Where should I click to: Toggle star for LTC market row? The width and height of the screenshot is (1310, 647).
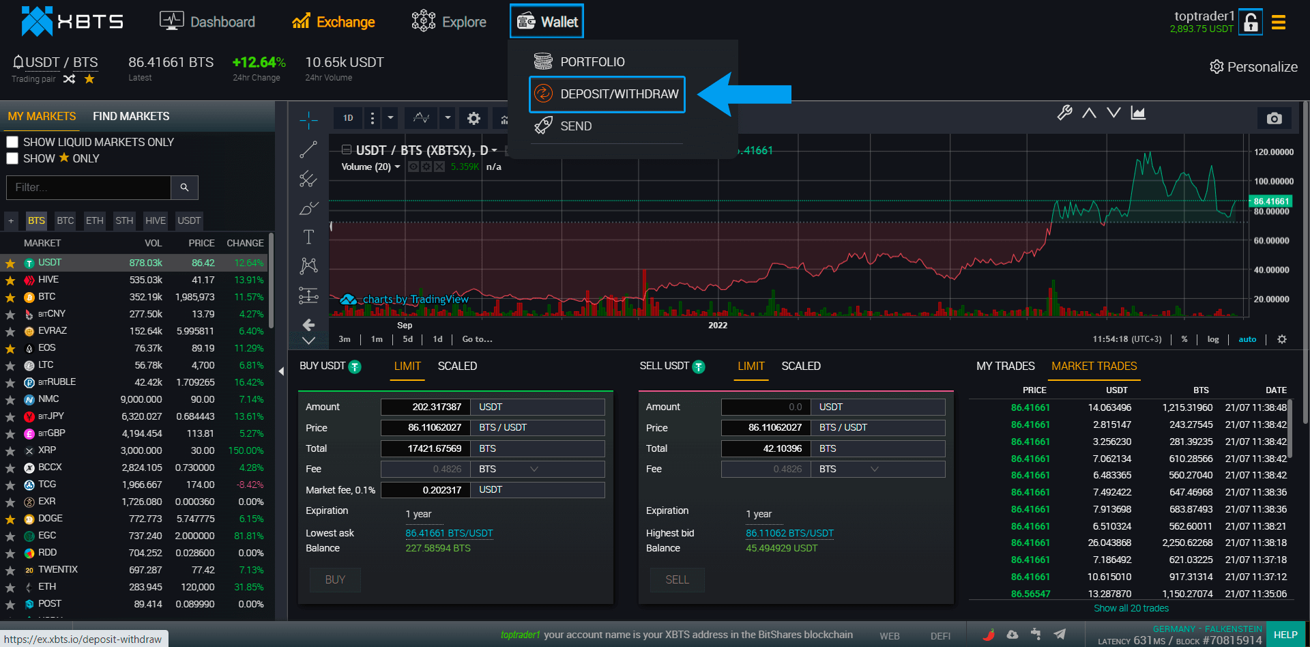click(10, 366)
